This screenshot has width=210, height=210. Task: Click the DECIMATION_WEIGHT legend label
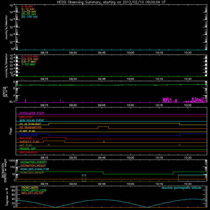(x=33, y=166)
